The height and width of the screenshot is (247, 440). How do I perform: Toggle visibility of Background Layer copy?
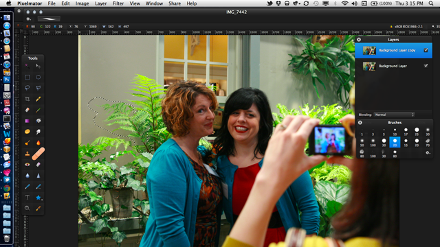426,50
